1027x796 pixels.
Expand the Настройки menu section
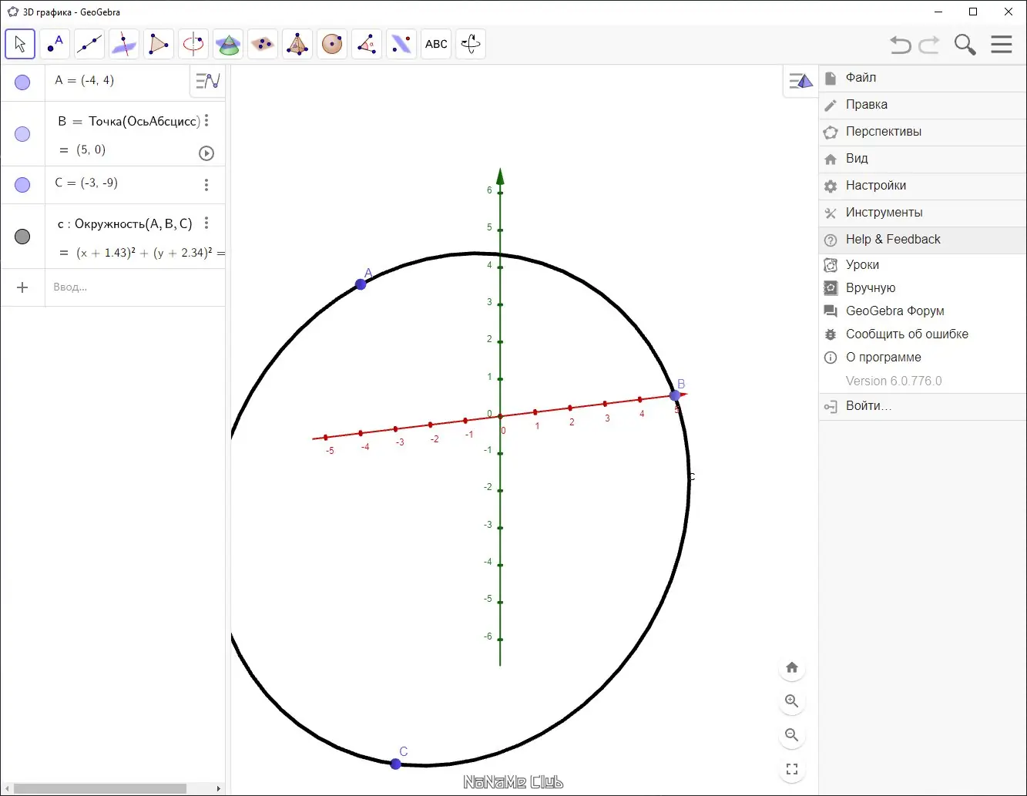tap(923, 186)
